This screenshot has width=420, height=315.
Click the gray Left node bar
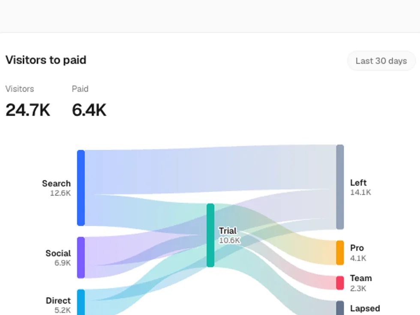tap(340, 187)
